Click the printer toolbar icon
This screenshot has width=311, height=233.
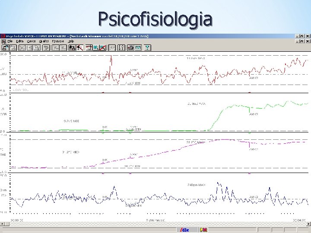click(x=130, y=48)
